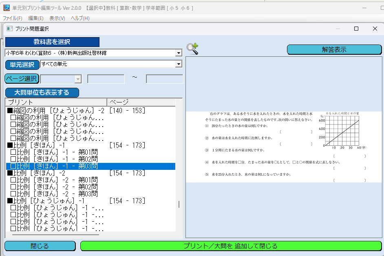Tick the checkbox for 比例 [きほん] -2 - 第02問
The image size is (384, 256).
13,187
